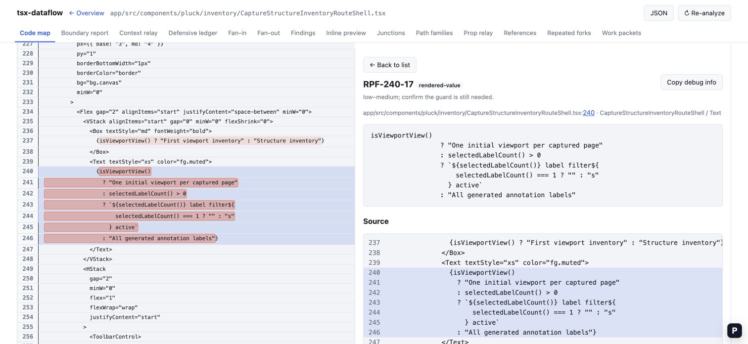Click the low–medium guard note text

(x=428, y=97)
